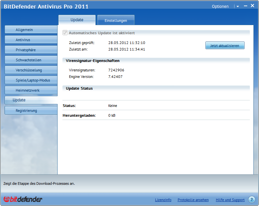
Task: Minimize the BitDefender window
Action: point(246,6)
